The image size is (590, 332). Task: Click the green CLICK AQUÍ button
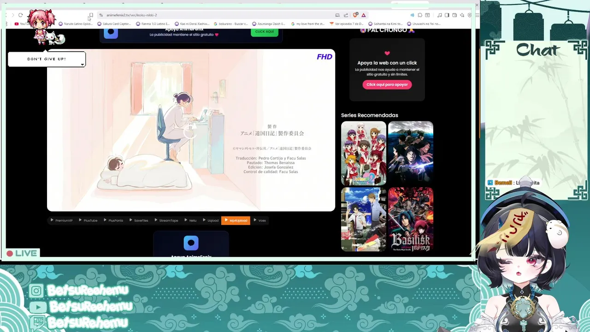coord(265,32)
